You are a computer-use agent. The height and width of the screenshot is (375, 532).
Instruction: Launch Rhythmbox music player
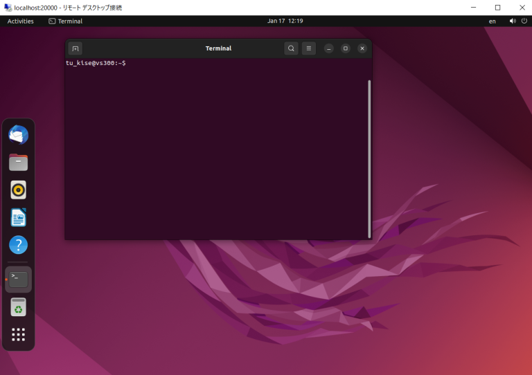click(19, 190)
